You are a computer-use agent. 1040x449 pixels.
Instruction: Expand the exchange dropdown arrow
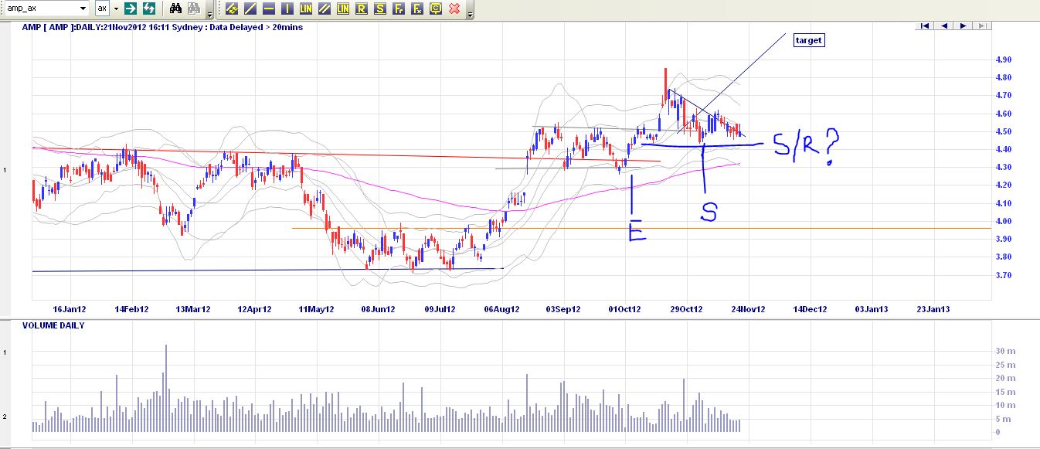coord(116,9)
